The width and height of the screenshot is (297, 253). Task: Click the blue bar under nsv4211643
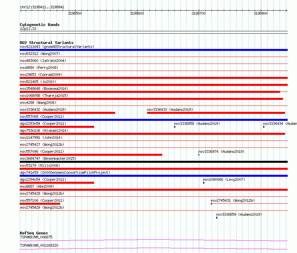(x=154, y=50)
